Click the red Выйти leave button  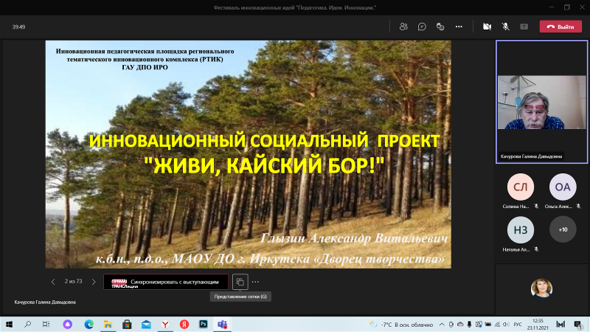click(560, 27)
